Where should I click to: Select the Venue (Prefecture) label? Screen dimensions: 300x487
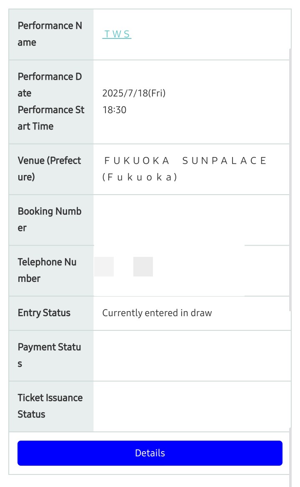[x=50, y=169]
